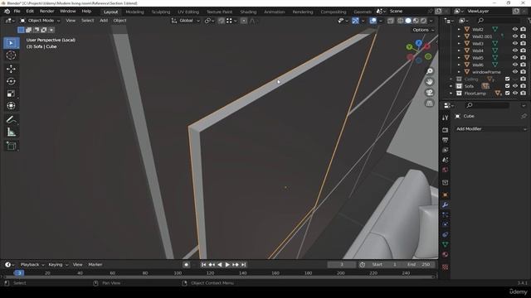Select the Measure ruler tool
Image resolution: width=531 pixels, height=298 pixels.
(x=11, y=132)
